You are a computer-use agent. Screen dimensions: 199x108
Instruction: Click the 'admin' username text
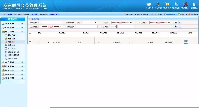[9, 15]
